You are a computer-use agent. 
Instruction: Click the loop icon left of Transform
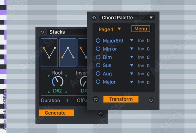tap(96, 99)
